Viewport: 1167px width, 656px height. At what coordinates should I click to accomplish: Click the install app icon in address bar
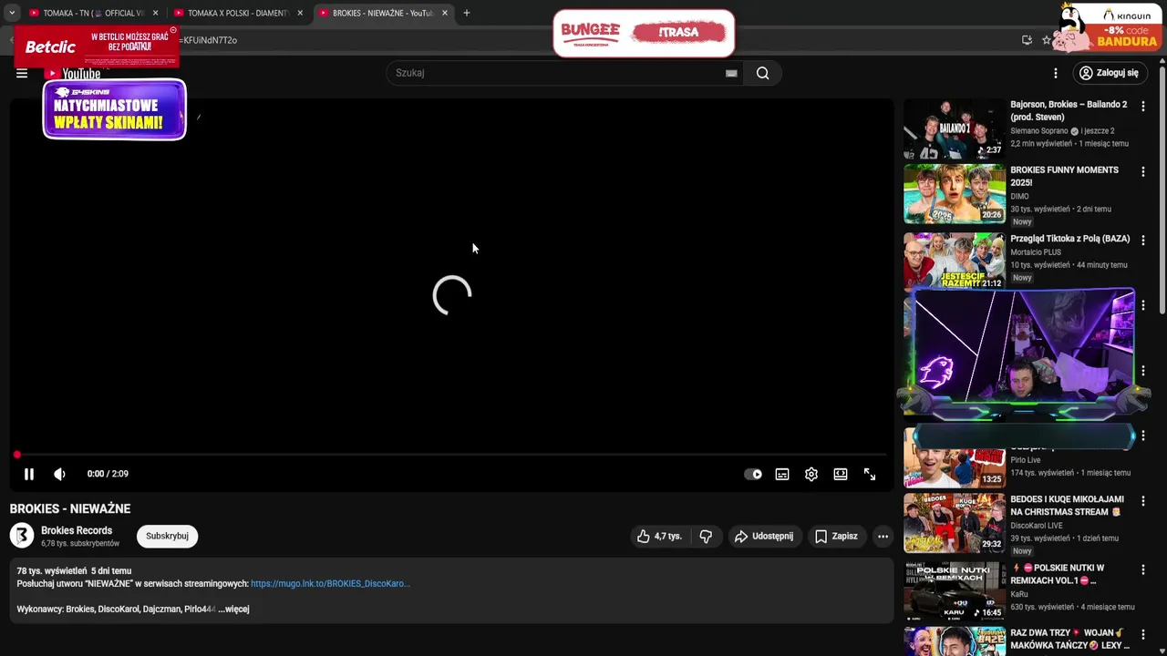1027,40
